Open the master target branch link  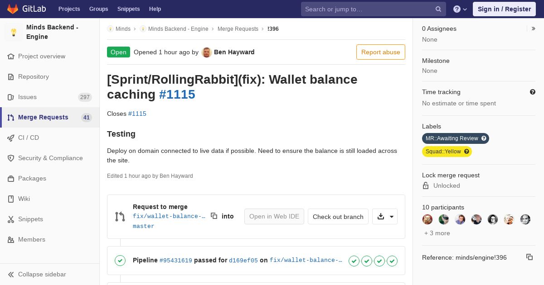[x=144, y=226]
